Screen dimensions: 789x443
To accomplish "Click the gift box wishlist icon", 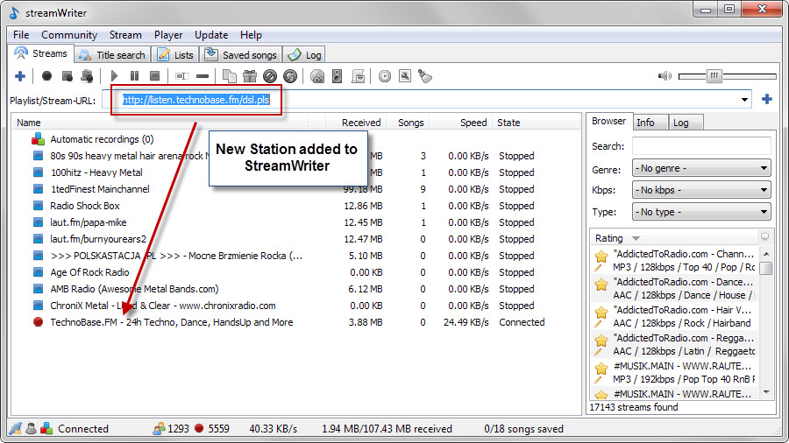I will coord(250,76).
